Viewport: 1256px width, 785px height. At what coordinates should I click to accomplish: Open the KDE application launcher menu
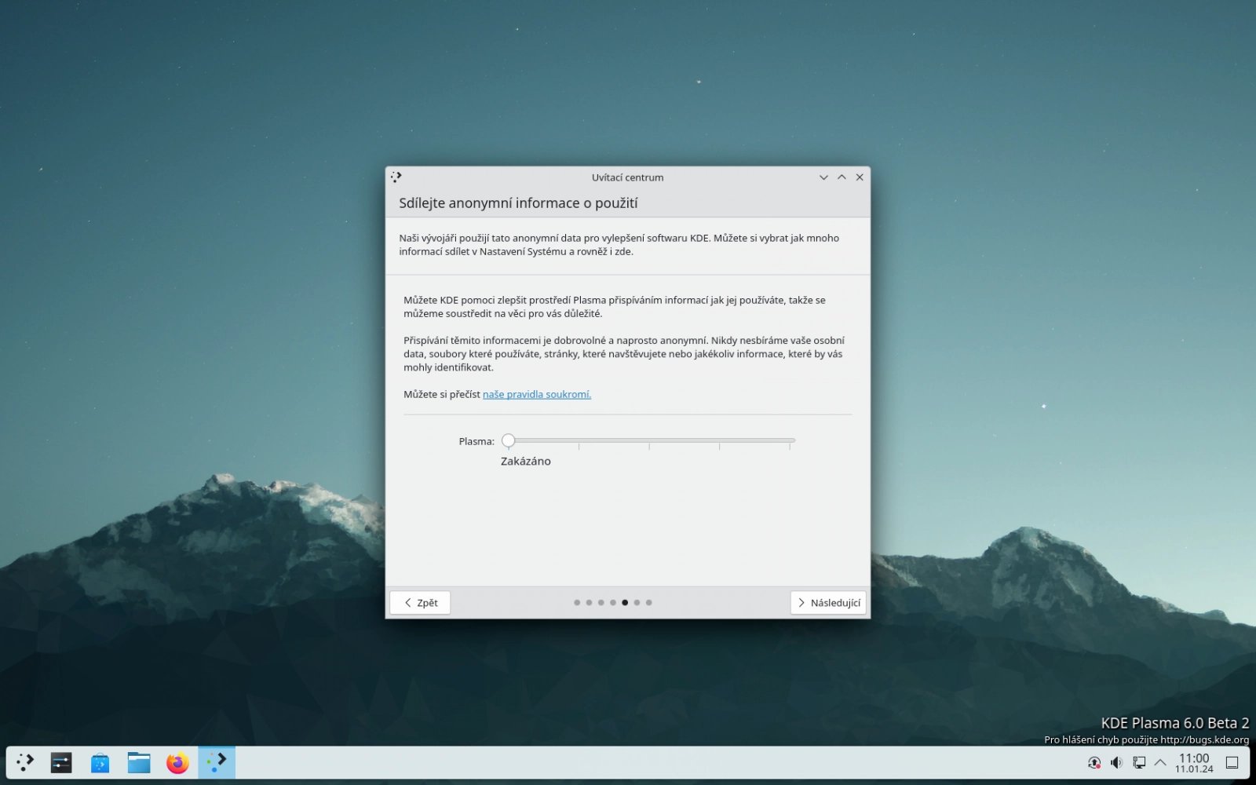click(25, 762)
